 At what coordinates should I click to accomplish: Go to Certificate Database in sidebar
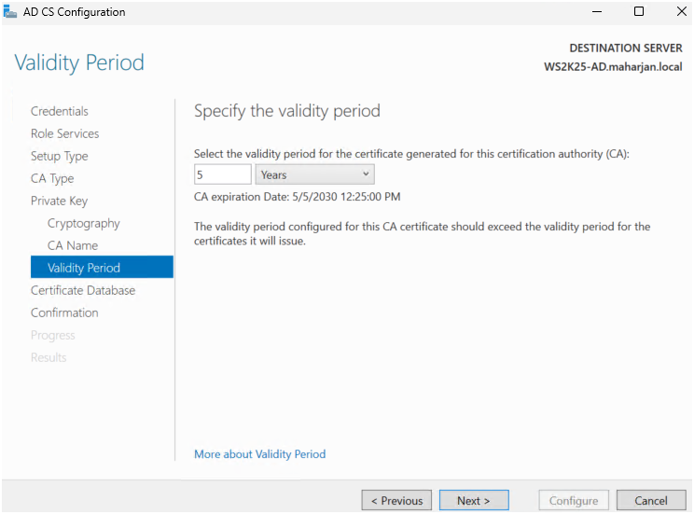coord(83,290)
